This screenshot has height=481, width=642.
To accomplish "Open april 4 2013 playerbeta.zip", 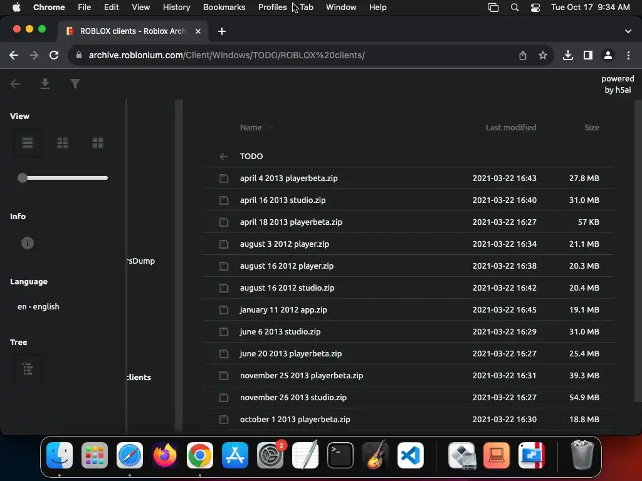I will tap(408, 178).
